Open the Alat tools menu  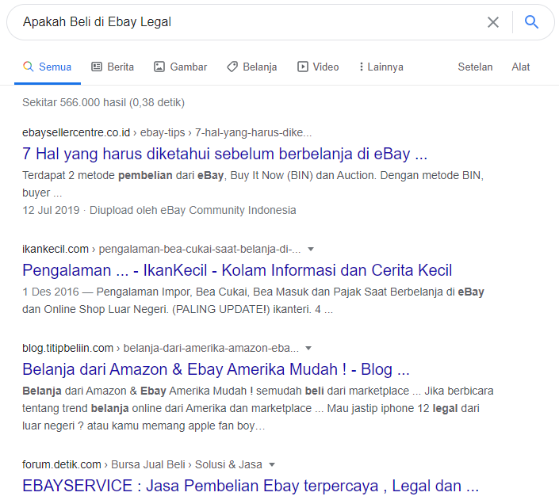tap(521, 67)
